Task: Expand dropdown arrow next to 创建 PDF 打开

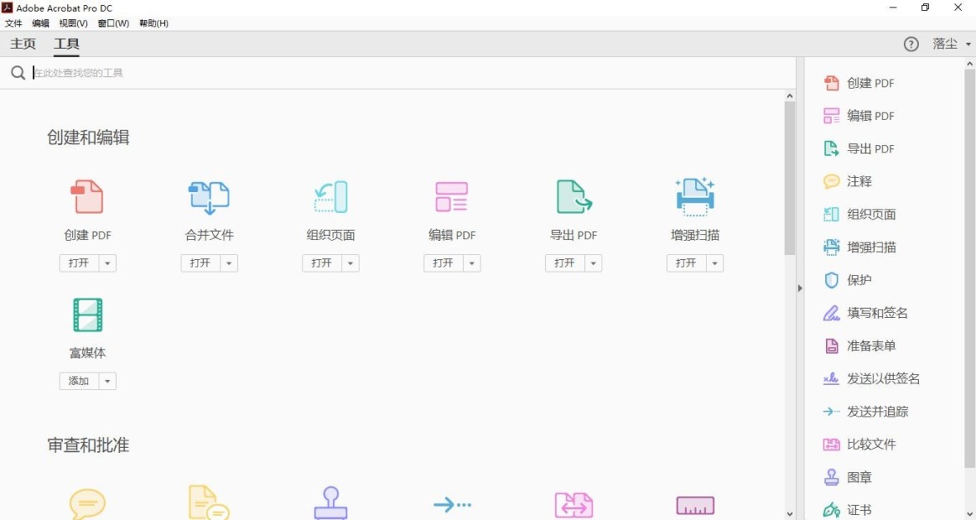Action: [x=107, y=263]
